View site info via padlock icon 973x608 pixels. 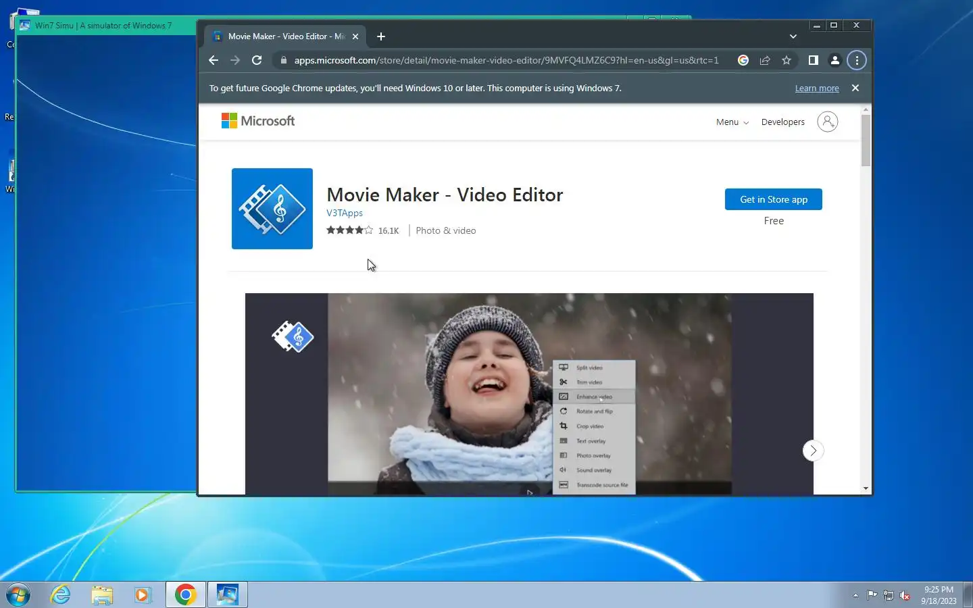283,60
